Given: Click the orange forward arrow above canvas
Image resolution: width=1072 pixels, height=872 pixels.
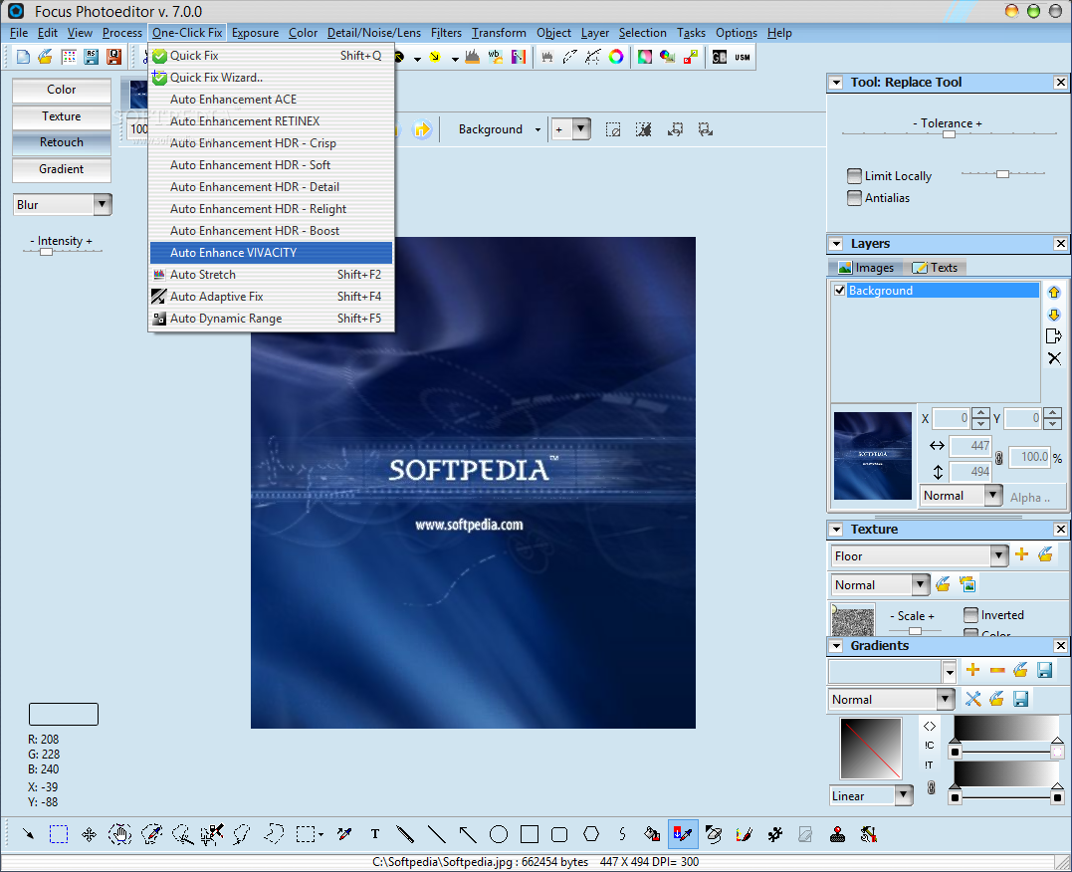Looking at the screenshot, I should click(422, 128).
